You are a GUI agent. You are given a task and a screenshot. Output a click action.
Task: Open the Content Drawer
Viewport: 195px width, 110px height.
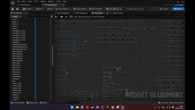(x=18, y=103)
